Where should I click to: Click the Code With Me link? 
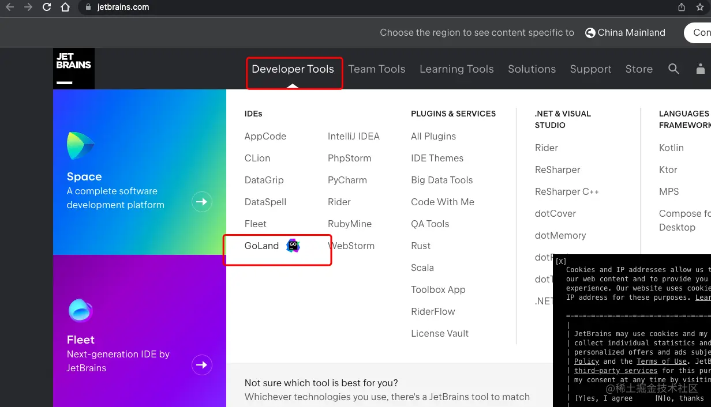pos(443,202)
